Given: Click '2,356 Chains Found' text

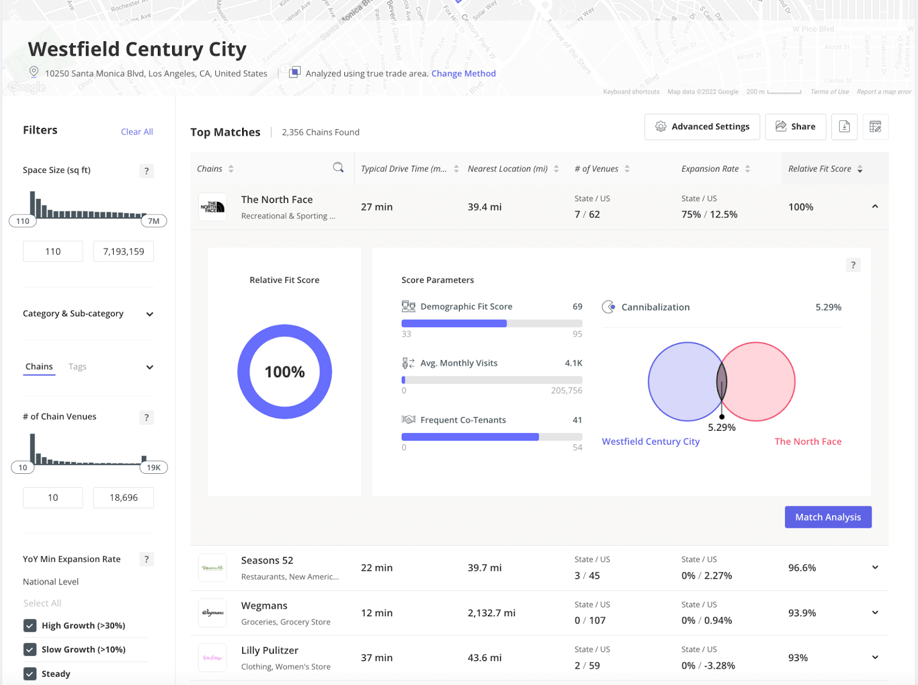Looking at the screenshot, I should point(320,132).
